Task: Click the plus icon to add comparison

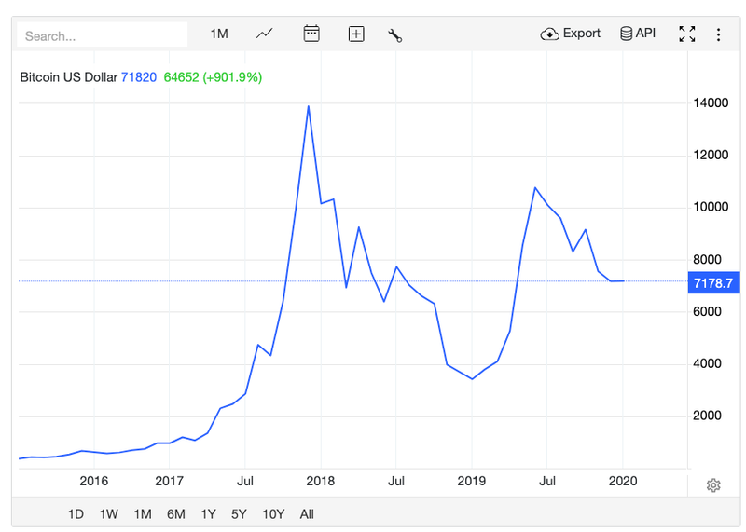Action: (x=356, y=34)
